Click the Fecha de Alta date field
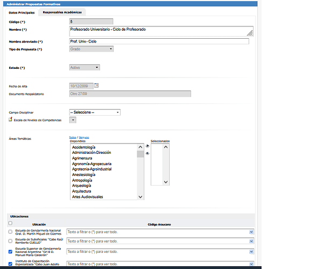The width and height of the screenshot is (330, 269). click(x=81, y=86)
